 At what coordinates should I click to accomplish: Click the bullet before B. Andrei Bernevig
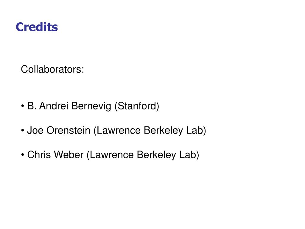(x=23, y=106)
